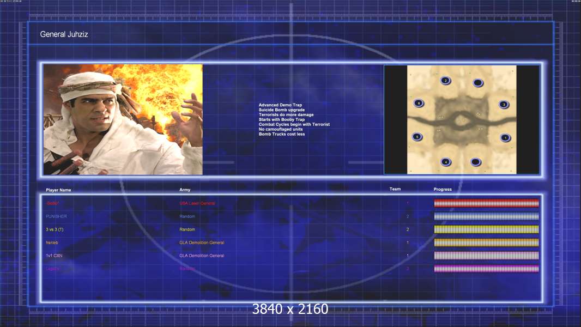Click start position marker 4 on the map
Image resolution: width=581 pixels, height=327 pixels.
click(446, 162)
